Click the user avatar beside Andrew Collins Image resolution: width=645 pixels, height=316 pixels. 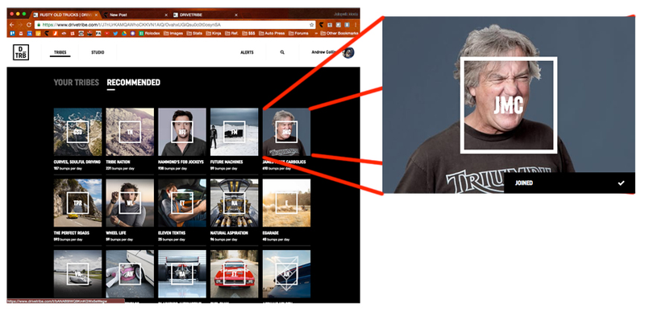[348, 52]
